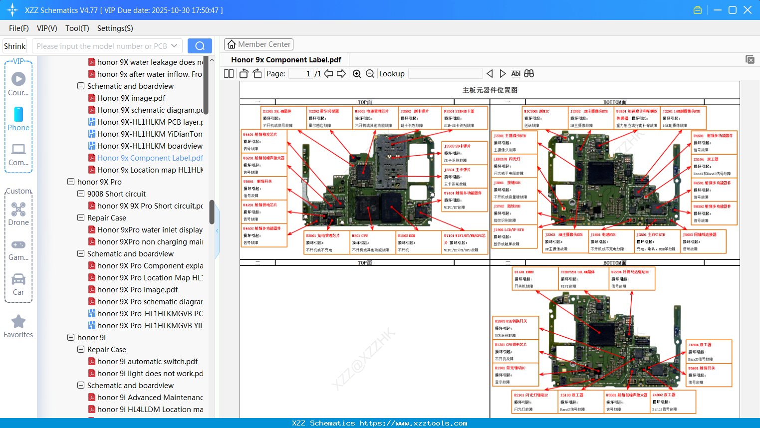760x428 pixels.
Task: Click the Page number input field
Action: [301, 74]
